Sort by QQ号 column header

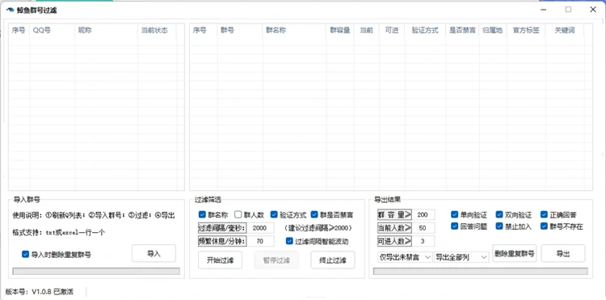[53, 30]
